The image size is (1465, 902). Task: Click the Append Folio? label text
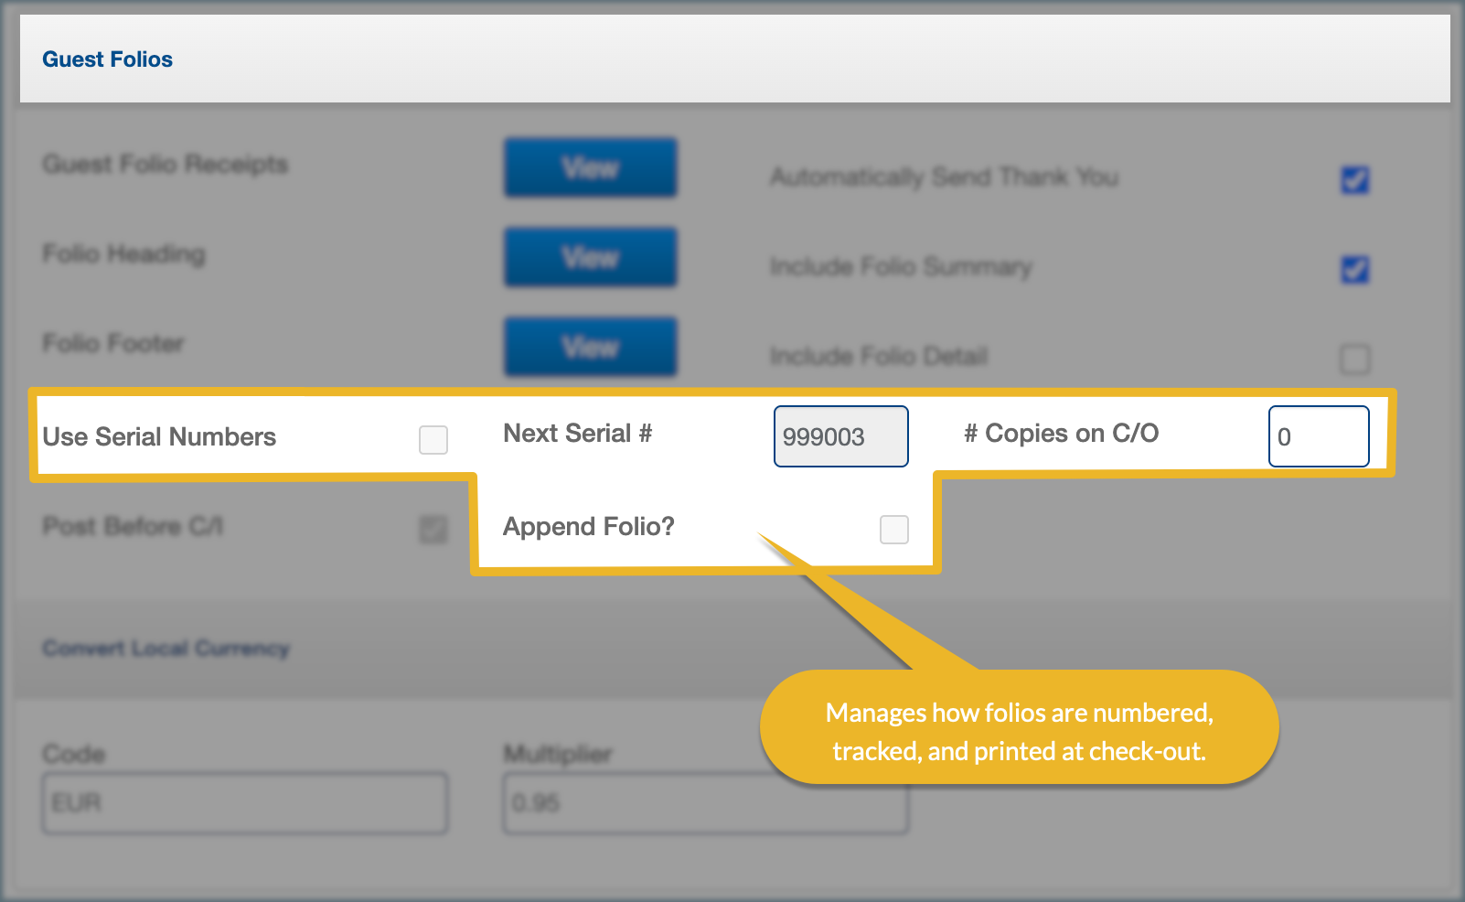[589, 527]
